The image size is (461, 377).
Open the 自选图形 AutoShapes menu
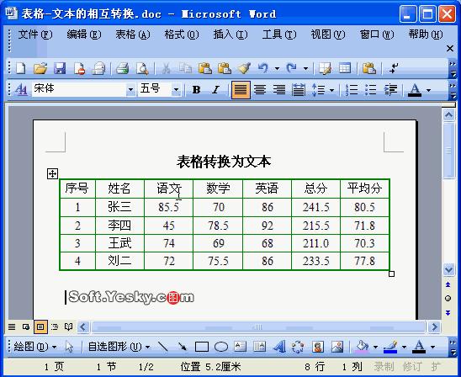(119, 347)
